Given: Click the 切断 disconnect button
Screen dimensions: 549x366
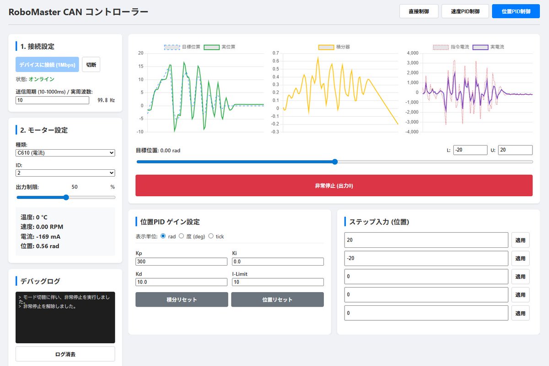Looking at the screenshot, I should (91, 64).
